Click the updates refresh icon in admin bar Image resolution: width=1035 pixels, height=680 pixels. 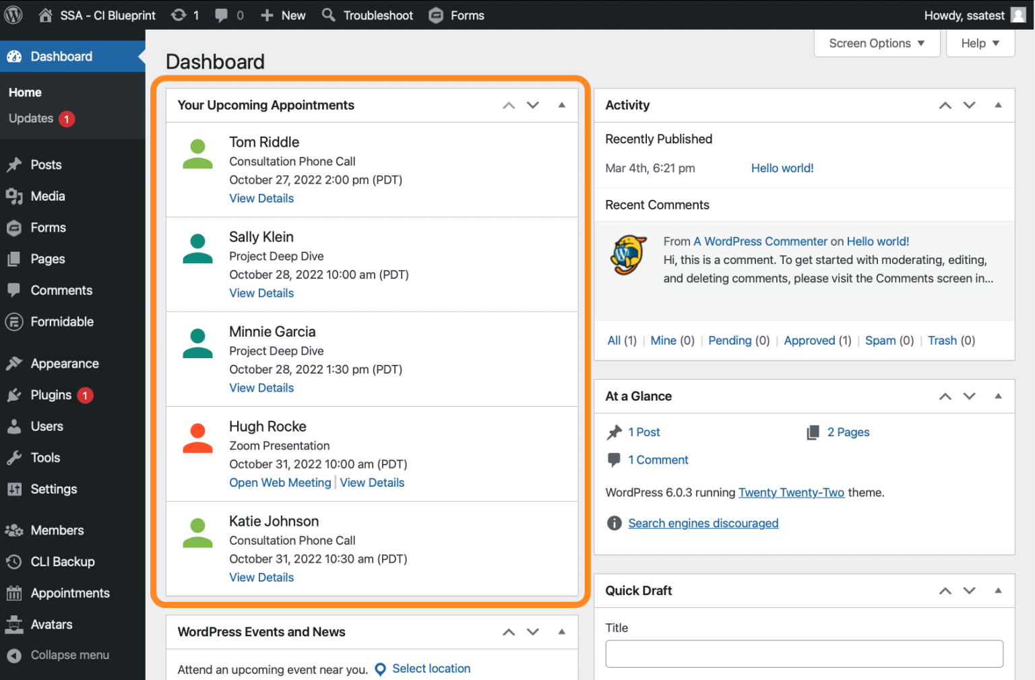click(x=179, y=15)
